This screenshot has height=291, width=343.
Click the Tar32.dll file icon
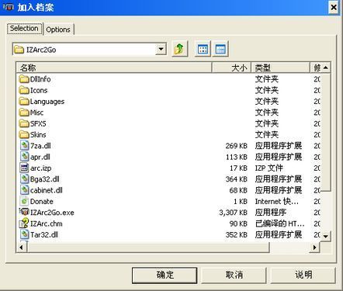tap(24, 234)
